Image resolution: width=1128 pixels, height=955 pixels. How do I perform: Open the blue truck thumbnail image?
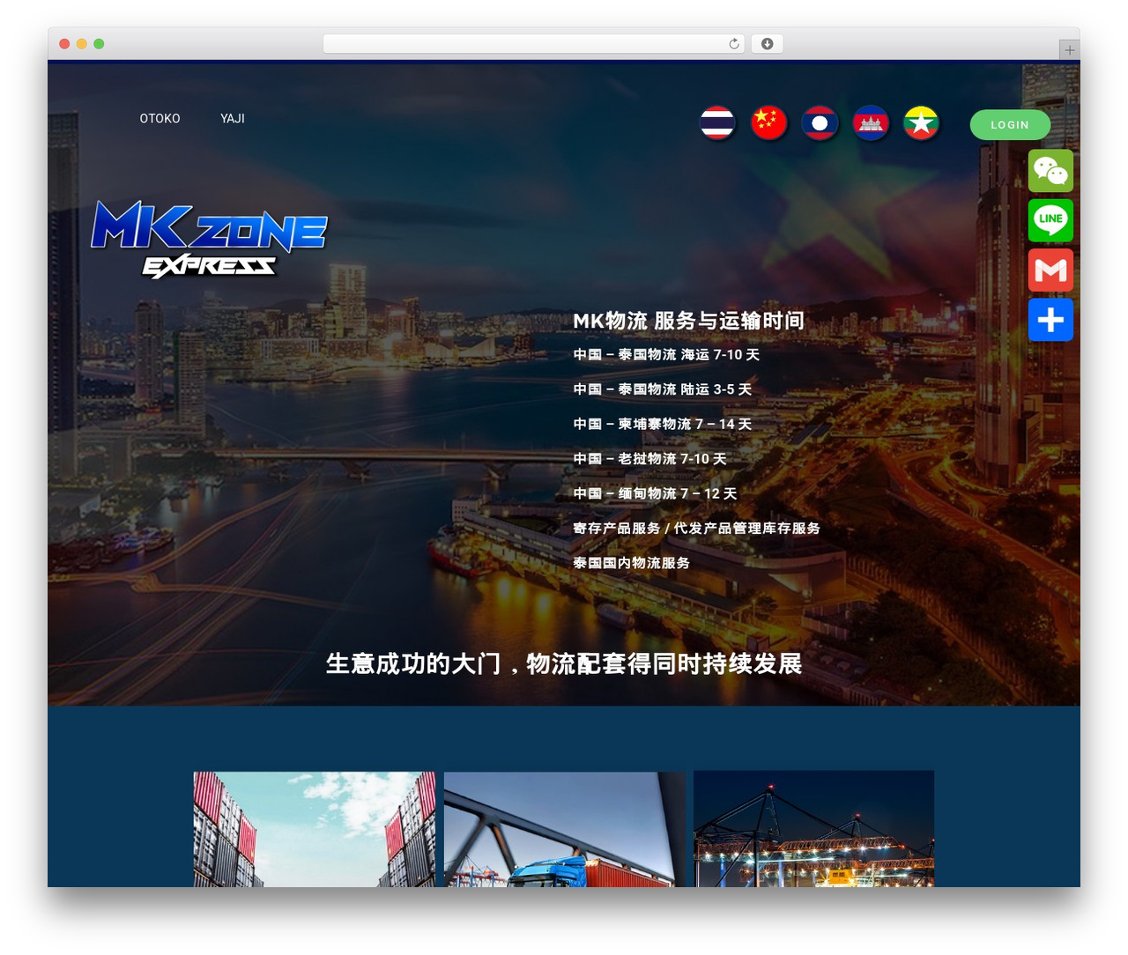click(564, 829)
